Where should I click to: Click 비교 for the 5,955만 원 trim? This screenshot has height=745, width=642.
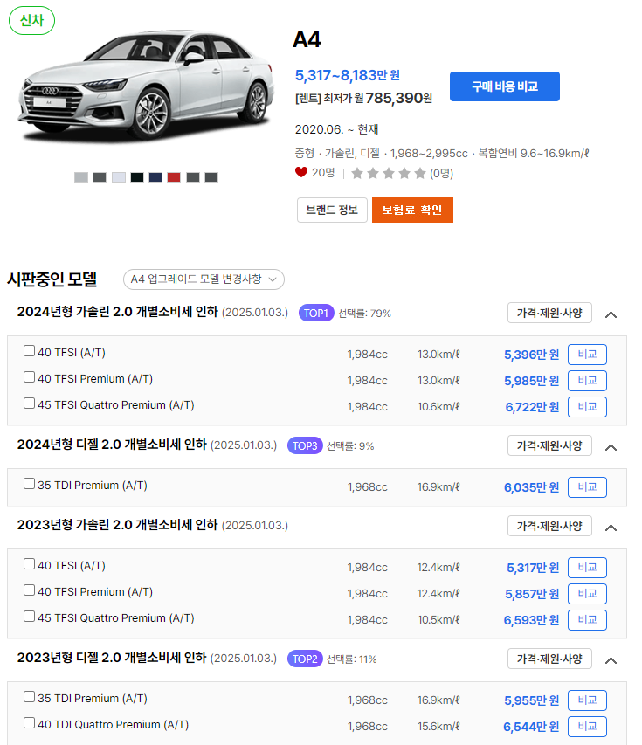point(587,700)
